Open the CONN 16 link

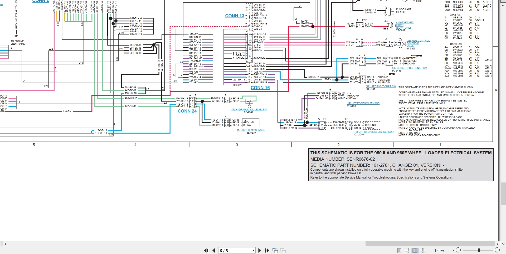(260, 88)
